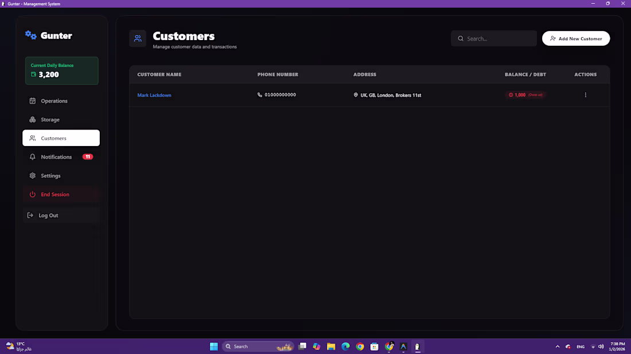Open actions menu for Mark Lackdown
Viewport: 631px width, 354px height.
point(586,95)
